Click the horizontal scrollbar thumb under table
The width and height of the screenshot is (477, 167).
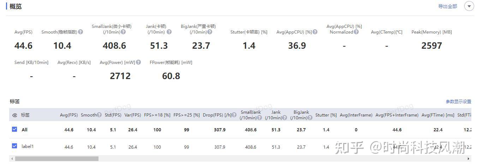point(56,159)
